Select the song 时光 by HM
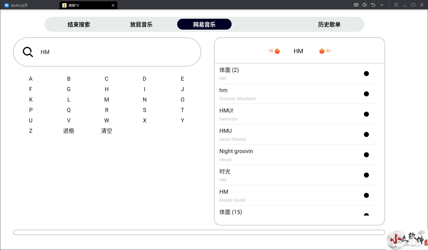Image resolution: width=428 pixels, height=250 pixels. [298, 175]
